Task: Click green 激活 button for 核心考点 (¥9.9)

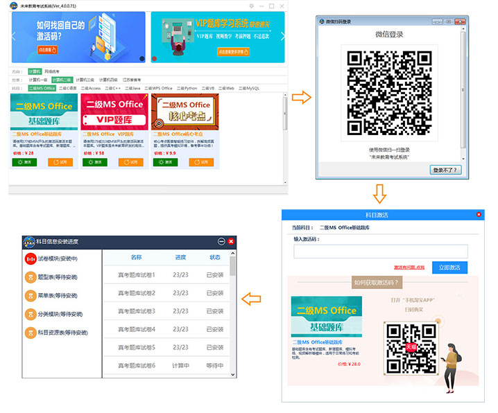Action: click(166, 162)
